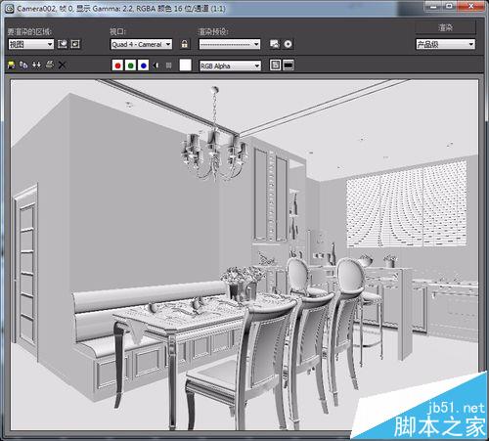Click the Edit Region icon
The height and width of the screenshot is (441, 489).
(x=63, y=44)
